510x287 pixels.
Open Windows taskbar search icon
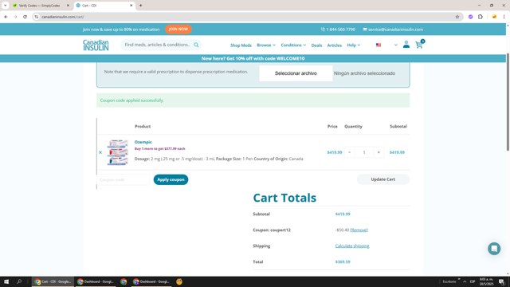pos(19,281)
